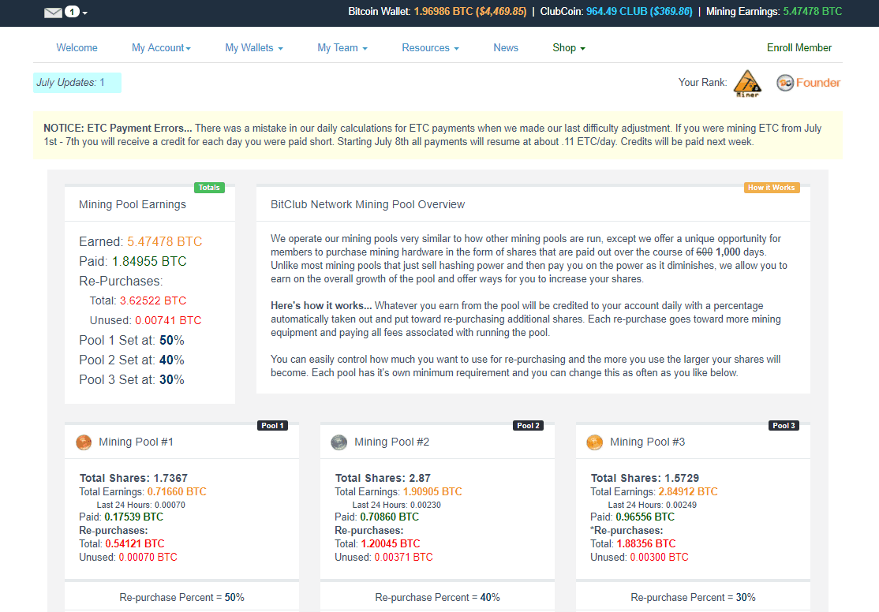The height and width of the screenshot is (612, 879).
Task: Click the How it Works badge
Action: click(772, 188)
